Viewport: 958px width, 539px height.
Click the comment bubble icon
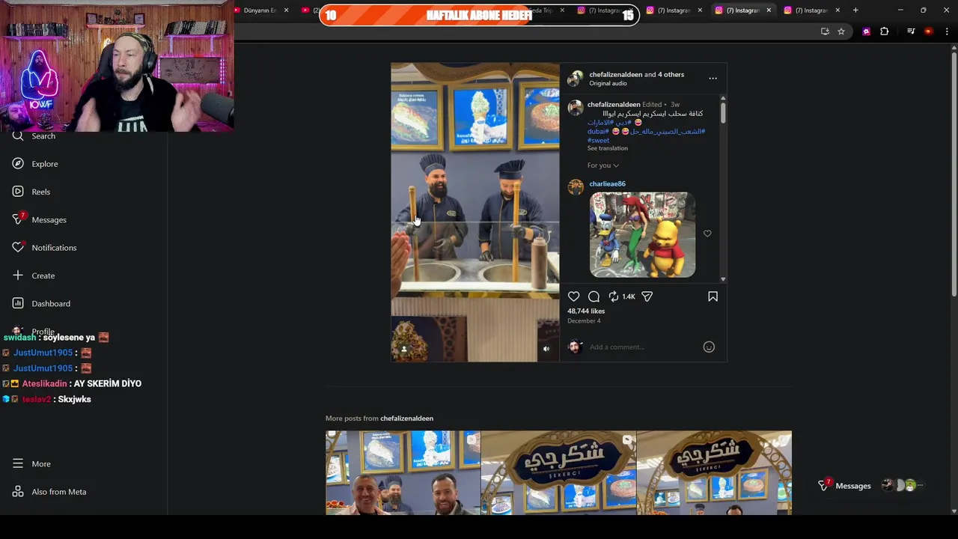(x=594, y=296)
